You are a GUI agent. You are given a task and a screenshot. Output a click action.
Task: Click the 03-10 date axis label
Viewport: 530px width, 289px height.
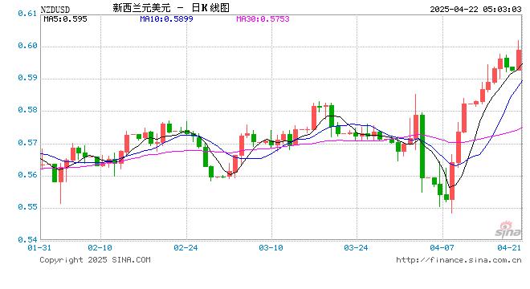coord(271,248)
